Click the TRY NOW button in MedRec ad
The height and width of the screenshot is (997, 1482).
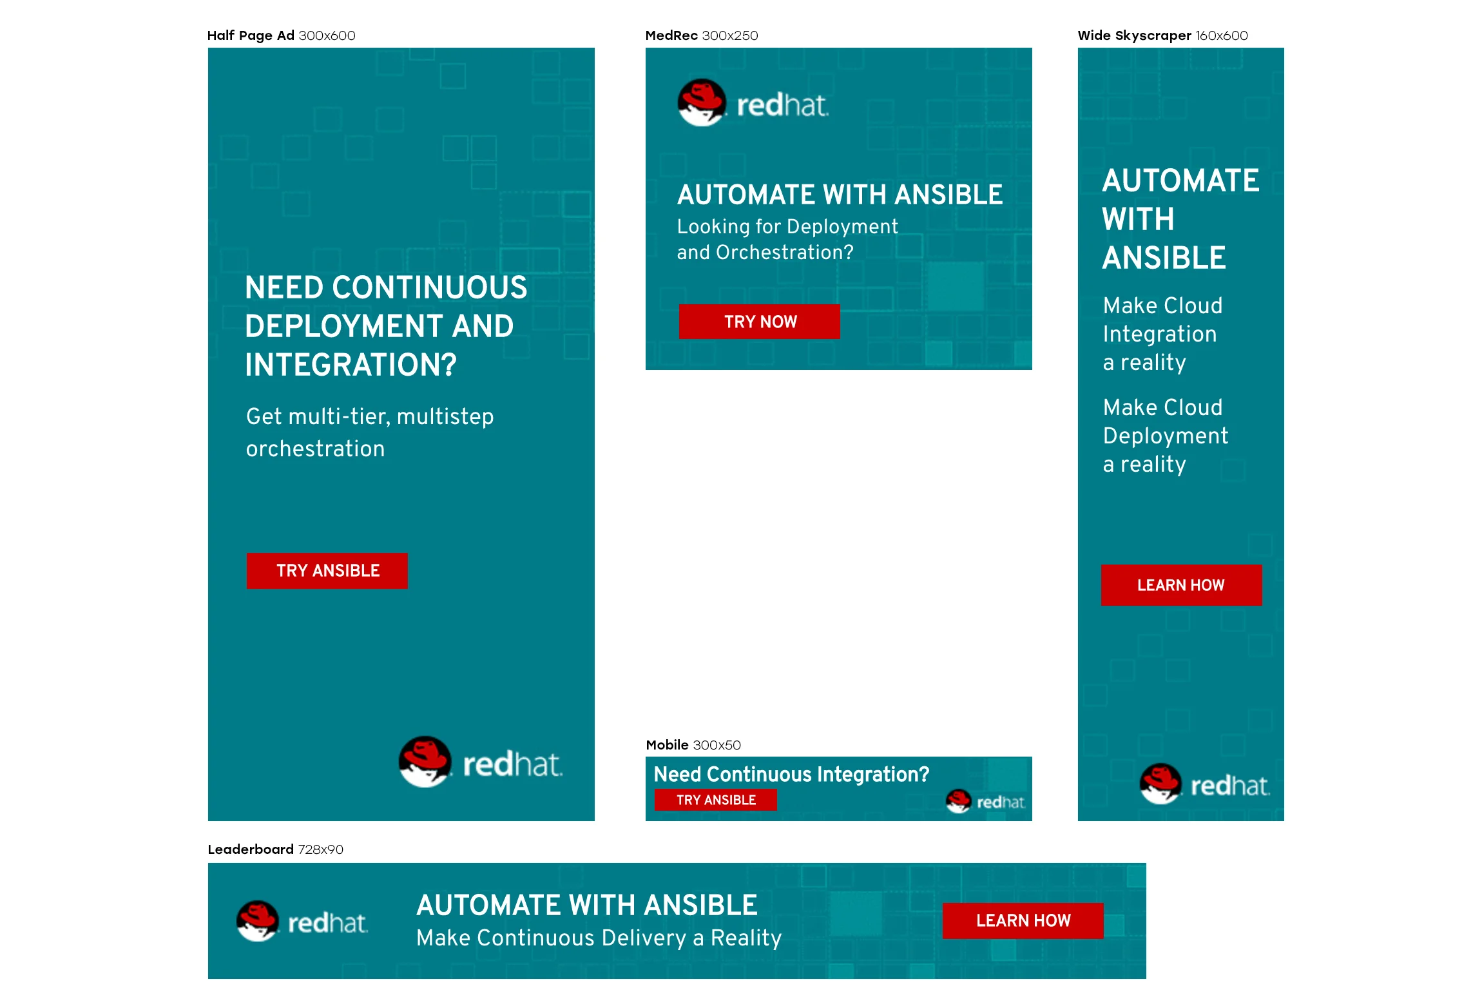759,322
